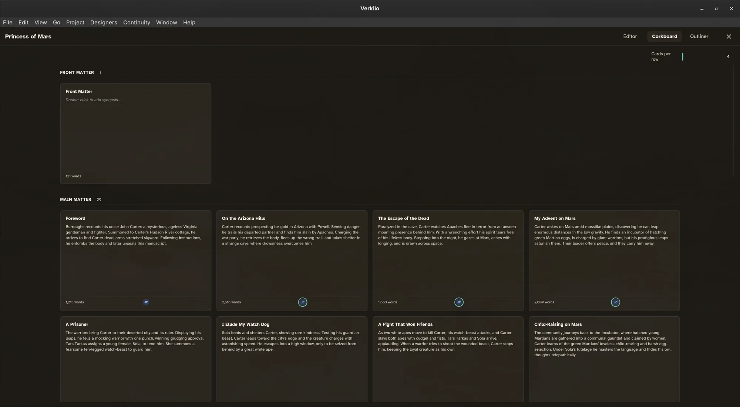The width and height of the screenshot is (740, 407).
Task: Select the Foreword card
Action: [136, 260]
